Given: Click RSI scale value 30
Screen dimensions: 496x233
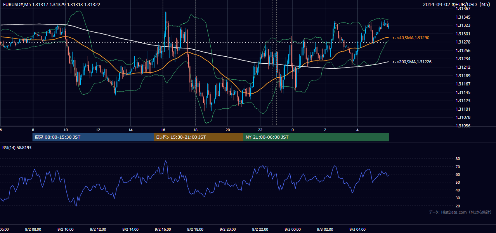Looking at the screenshot, I should tap(458, 198).
